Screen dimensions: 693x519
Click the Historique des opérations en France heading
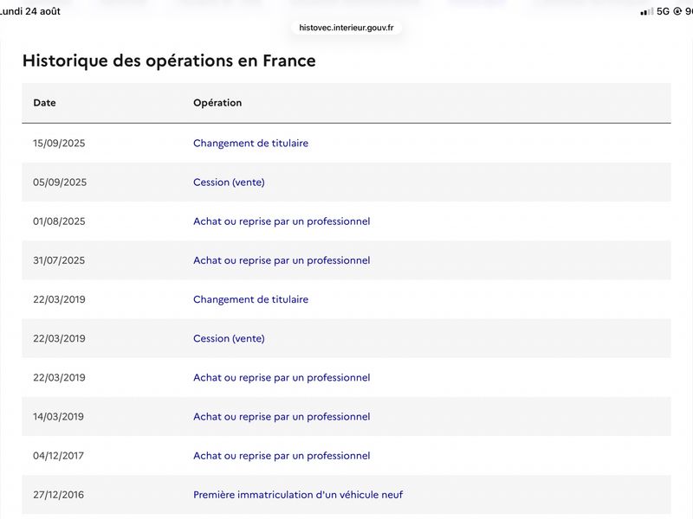169,61
